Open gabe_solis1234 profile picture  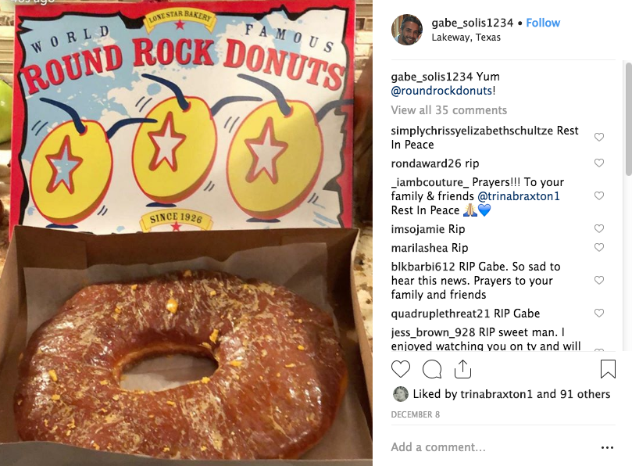coord(407,30)
